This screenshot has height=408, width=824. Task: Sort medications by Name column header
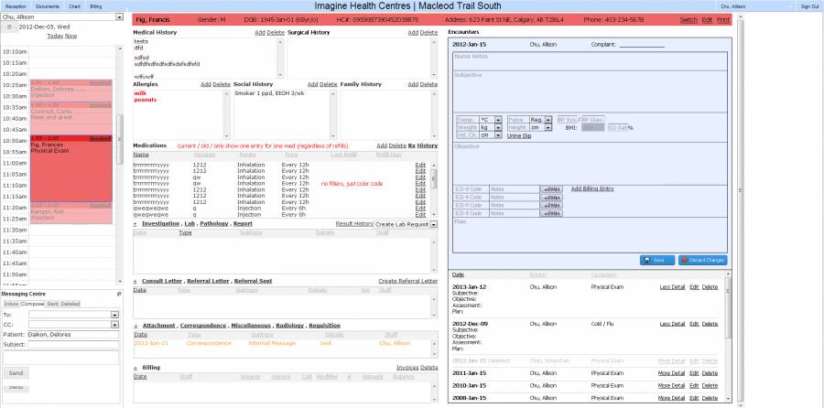141,155
